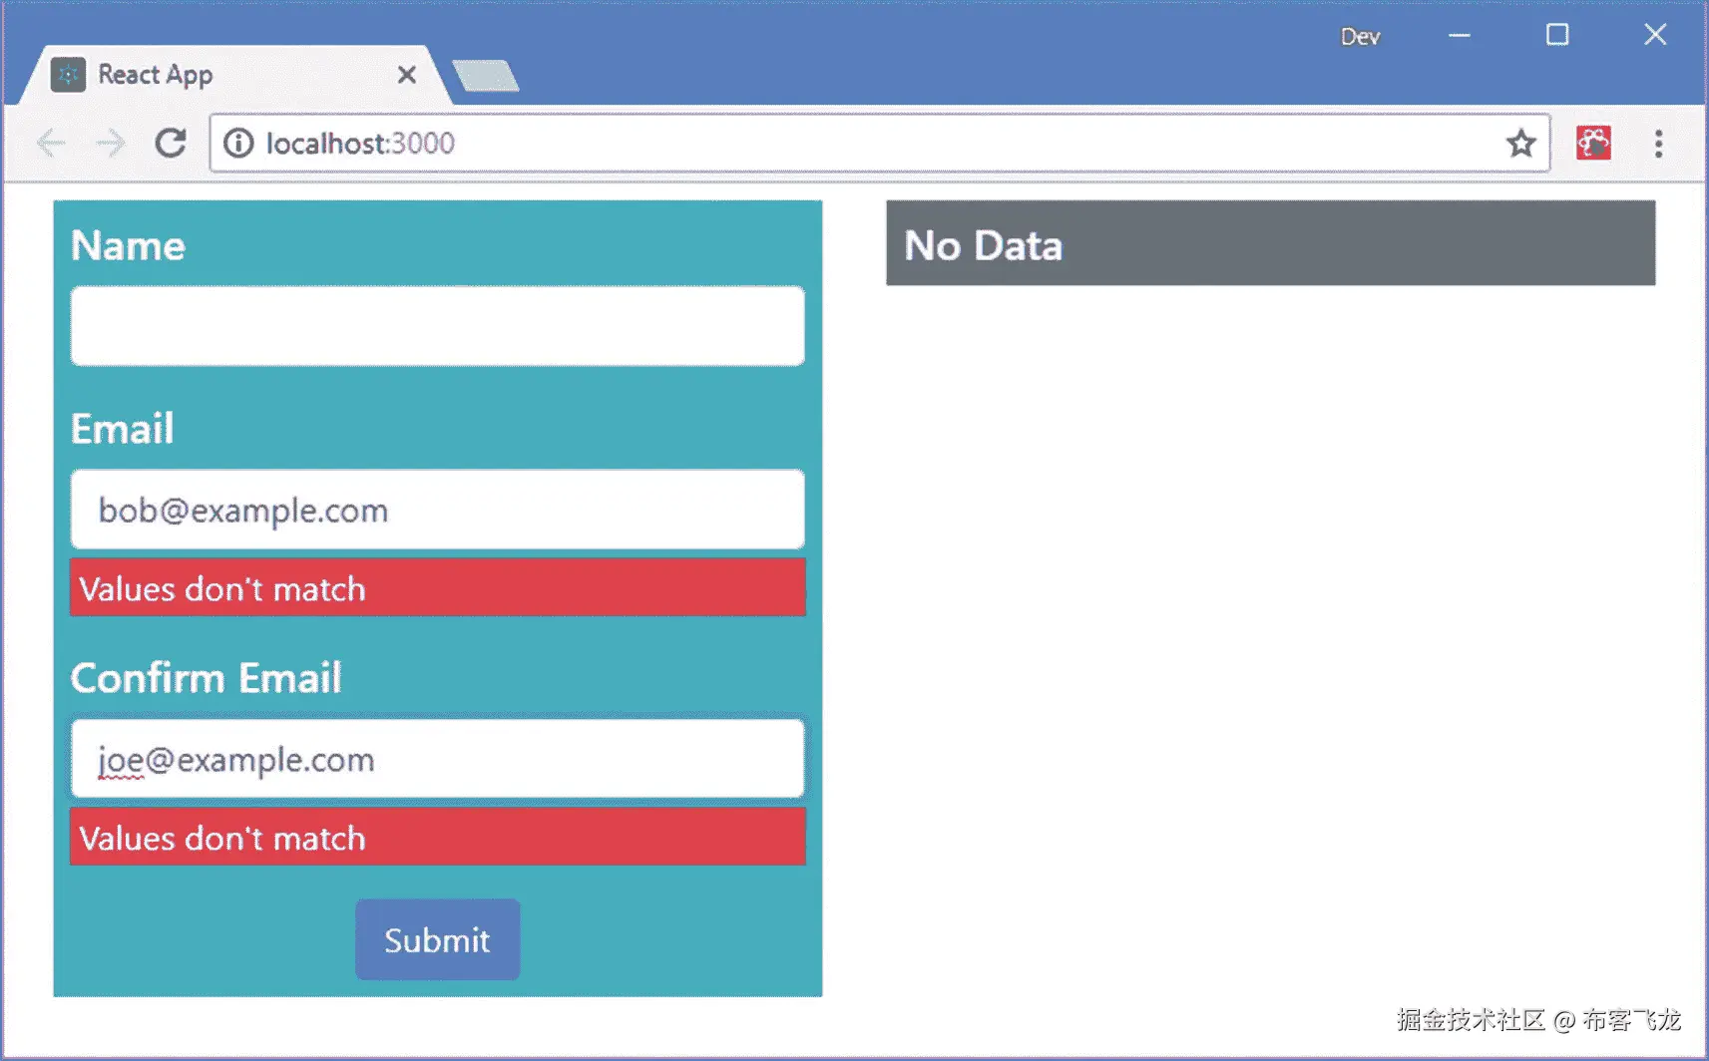Viewport: 1709px width, 1061px height.
Task: Click the No Data header
Action: pos(1270,243)
